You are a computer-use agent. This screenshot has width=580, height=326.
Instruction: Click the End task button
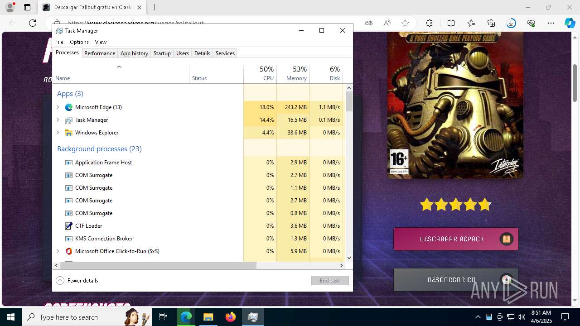(330, 281)
